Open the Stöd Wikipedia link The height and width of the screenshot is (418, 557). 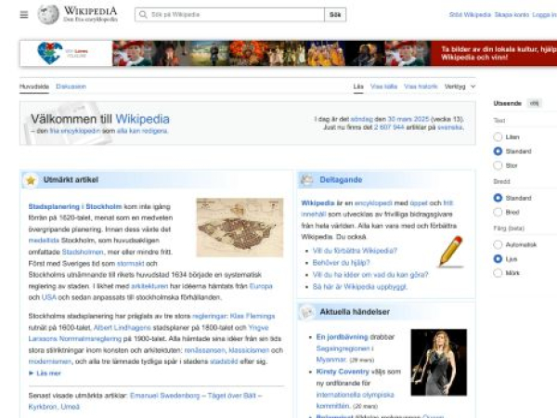pos(470,15)
